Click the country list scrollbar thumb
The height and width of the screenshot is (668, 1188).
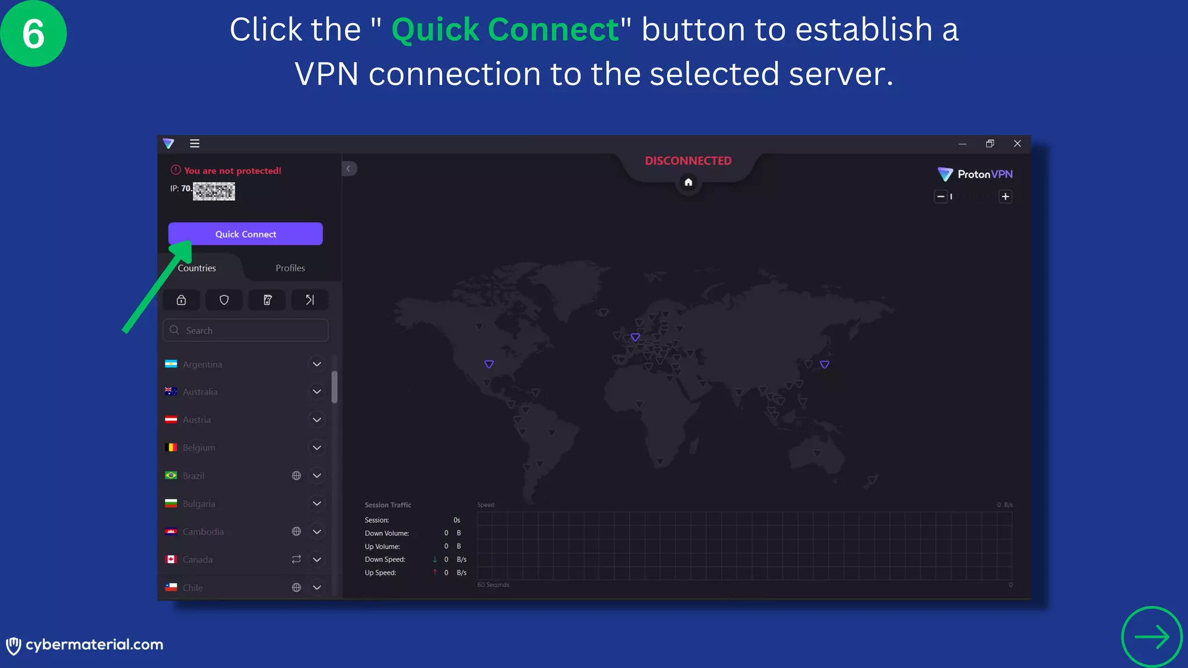335,387
